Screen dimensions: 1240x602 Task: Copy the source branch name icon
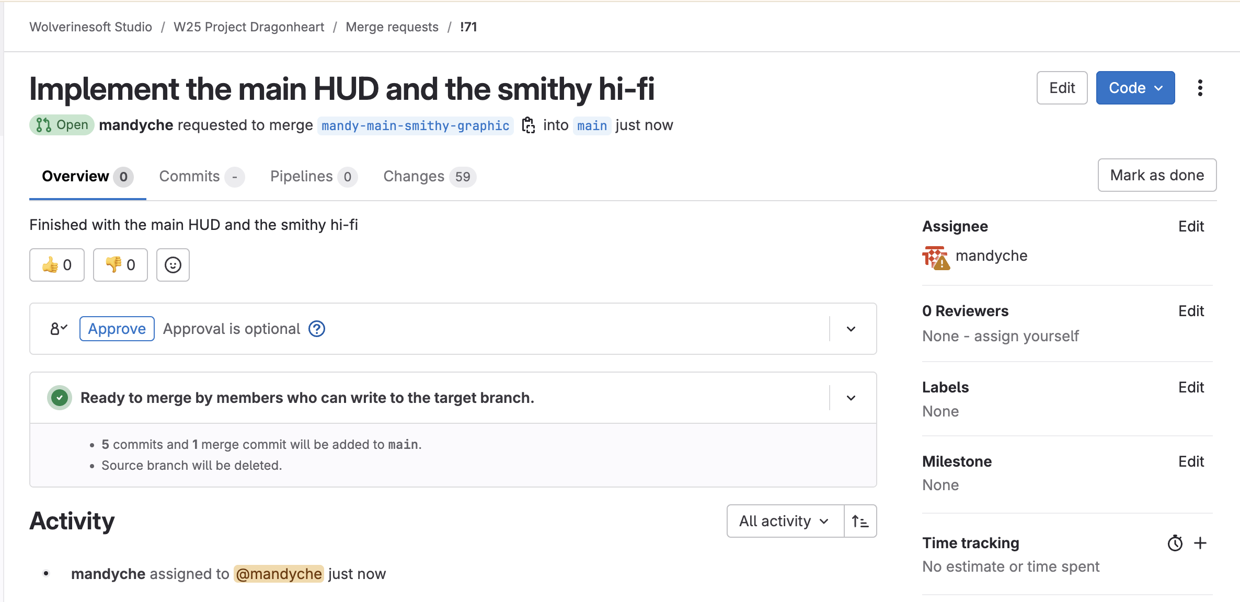pyautogui.click(x=529, y=125)
